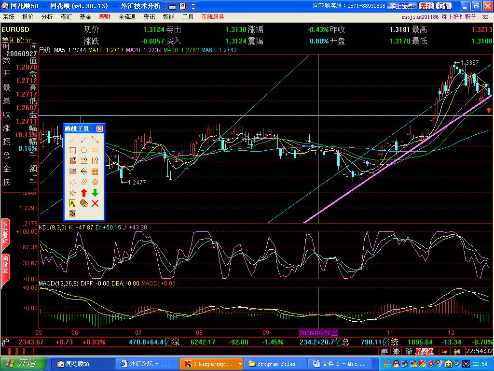Expand the small arrows next to help icon
Image resolution: width=494 pixels, height=371 pixels.
click(193, 6)
